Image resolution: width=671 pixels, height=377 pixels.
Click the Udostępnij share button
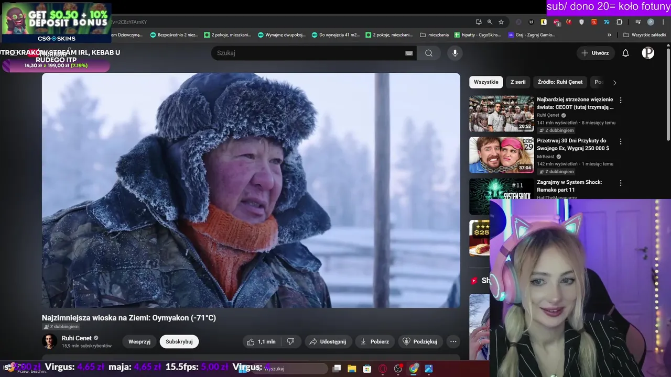328,341
